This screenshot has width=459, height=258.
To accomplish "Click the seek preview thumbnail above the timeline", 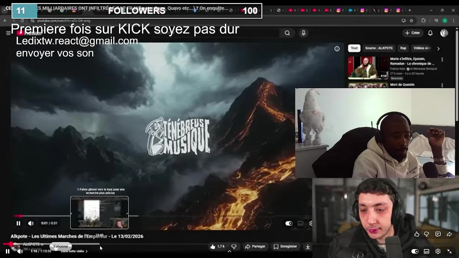I will 99,212.
